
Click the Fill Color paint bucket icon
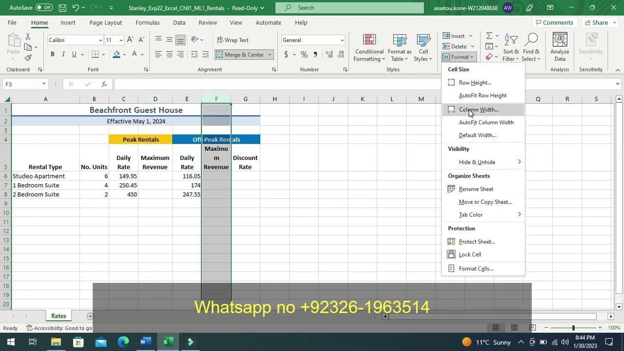(x=117, y=55)
